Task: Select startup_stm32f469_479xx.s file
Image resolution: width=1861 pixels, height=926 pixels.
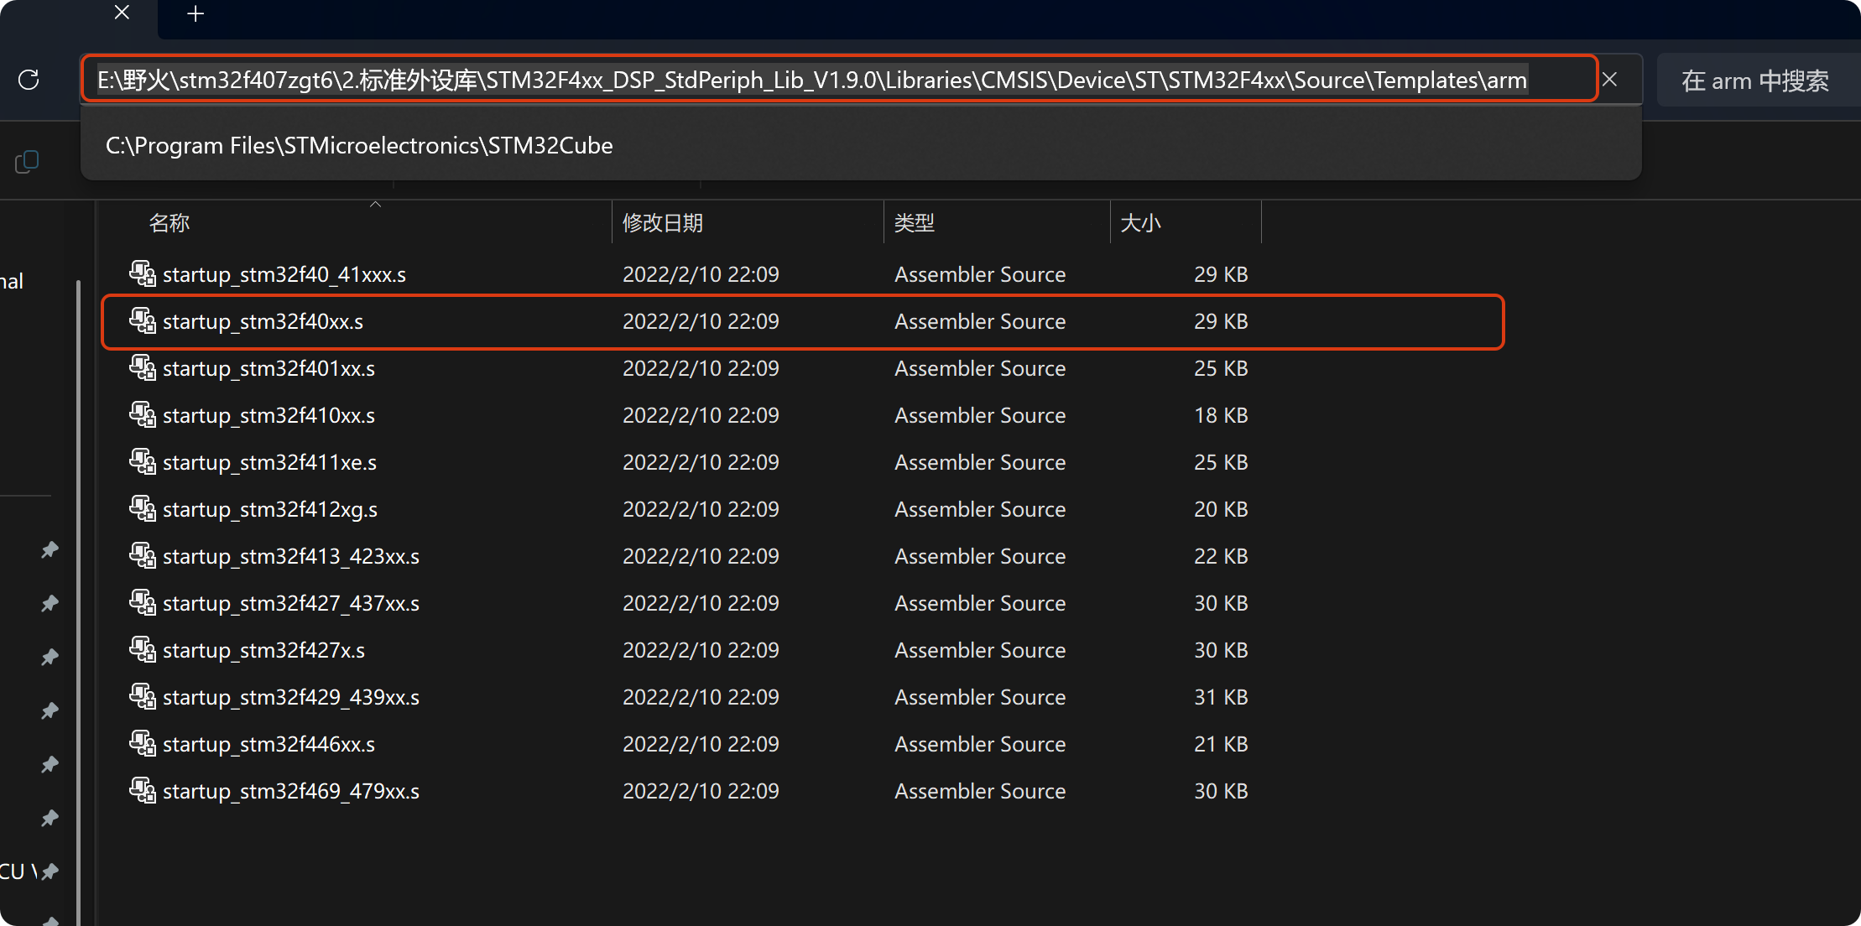Action: pos(290,791)
